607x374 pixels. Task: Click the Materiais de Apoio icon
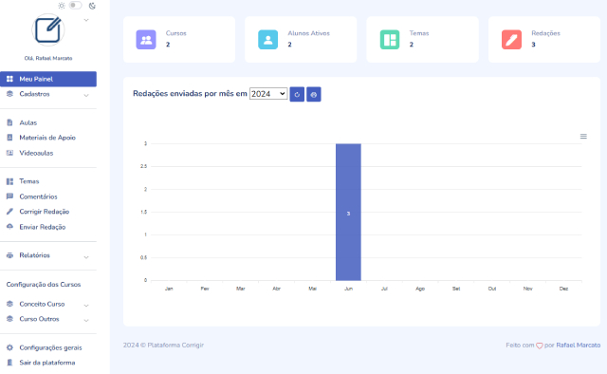(9, 138)
